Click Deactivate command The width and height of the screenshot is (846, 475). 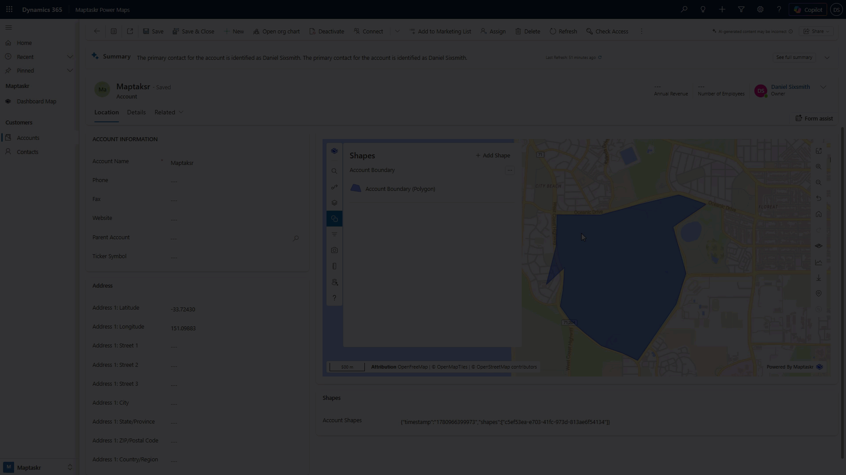click(327, 31)
